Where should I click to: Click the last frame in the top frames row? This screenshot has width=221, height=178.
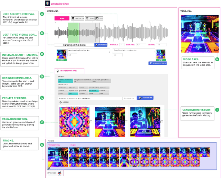(x=205, y=152)
